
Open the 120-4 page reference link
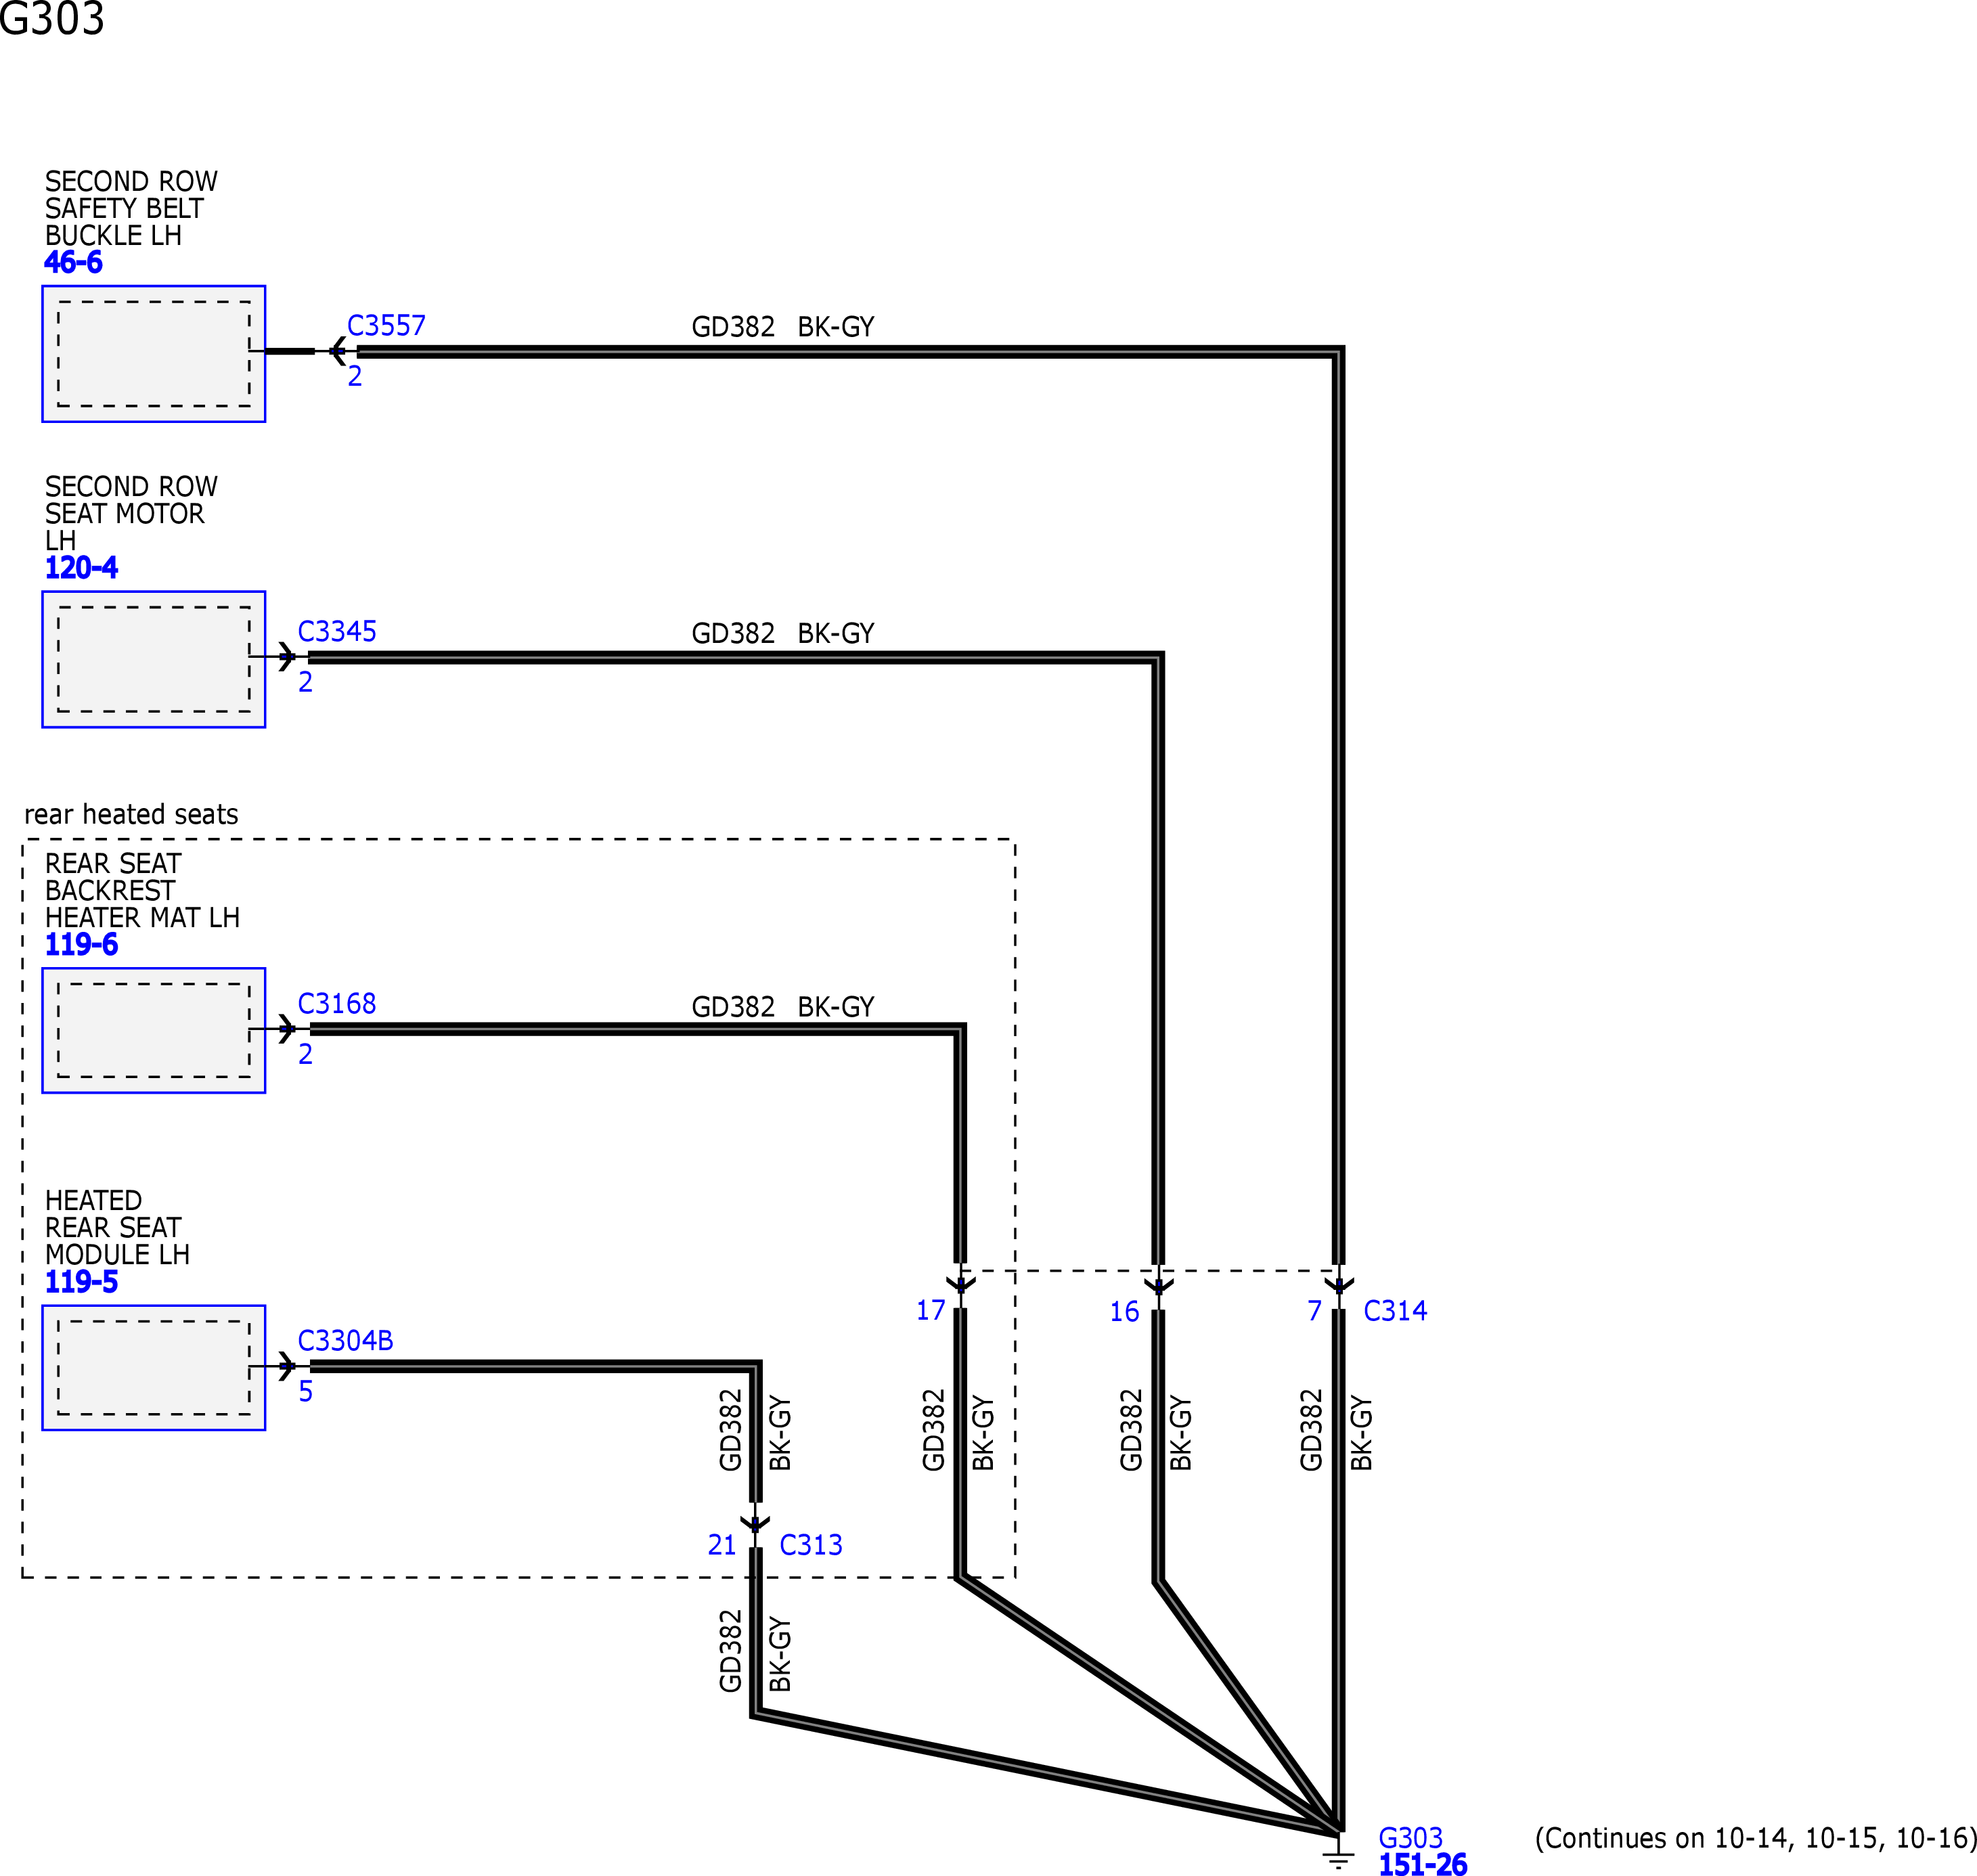(81, 568)
